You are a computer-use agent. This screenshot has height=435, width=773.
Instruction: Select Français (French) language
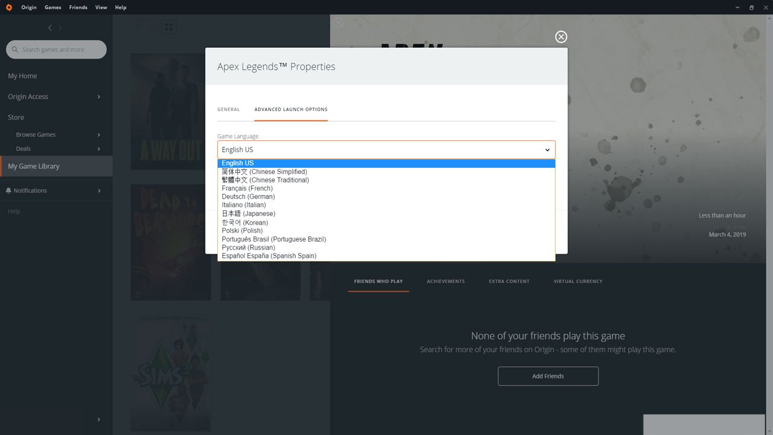(386, 188)
